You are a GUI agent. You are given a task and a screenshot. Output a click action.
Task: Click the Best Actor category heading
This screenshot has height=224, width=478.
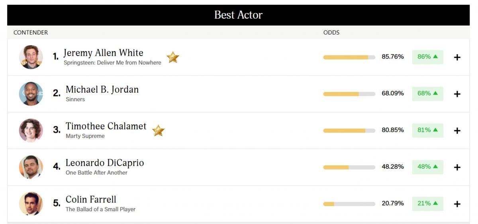click(238, 15)
